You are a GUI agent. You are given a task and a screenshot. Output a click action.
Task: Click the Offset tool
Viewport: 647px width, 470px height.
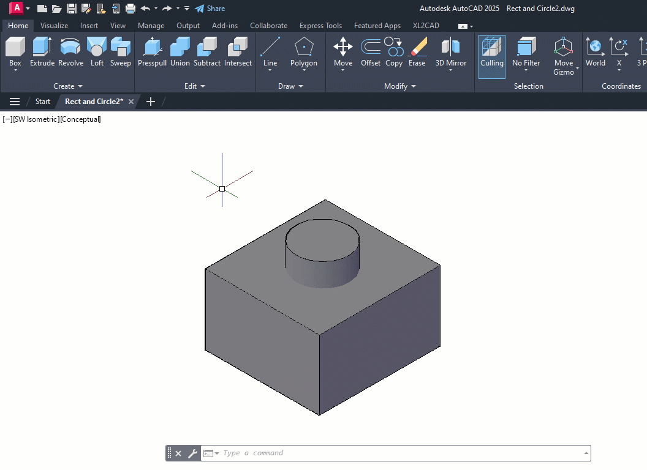(371, 51)
